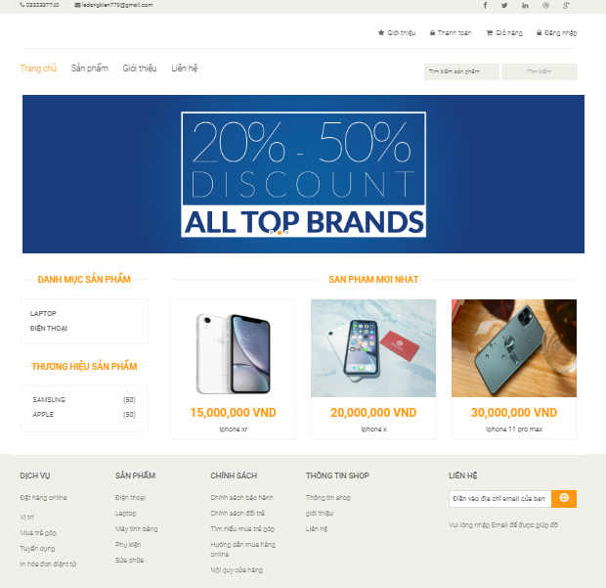The width and height of the screenshot is (606, 588).
Task: Focus the product search input field
Action: click(461, 71)
